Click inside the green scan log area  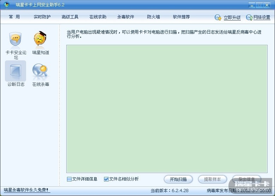(x=167, y=109)
